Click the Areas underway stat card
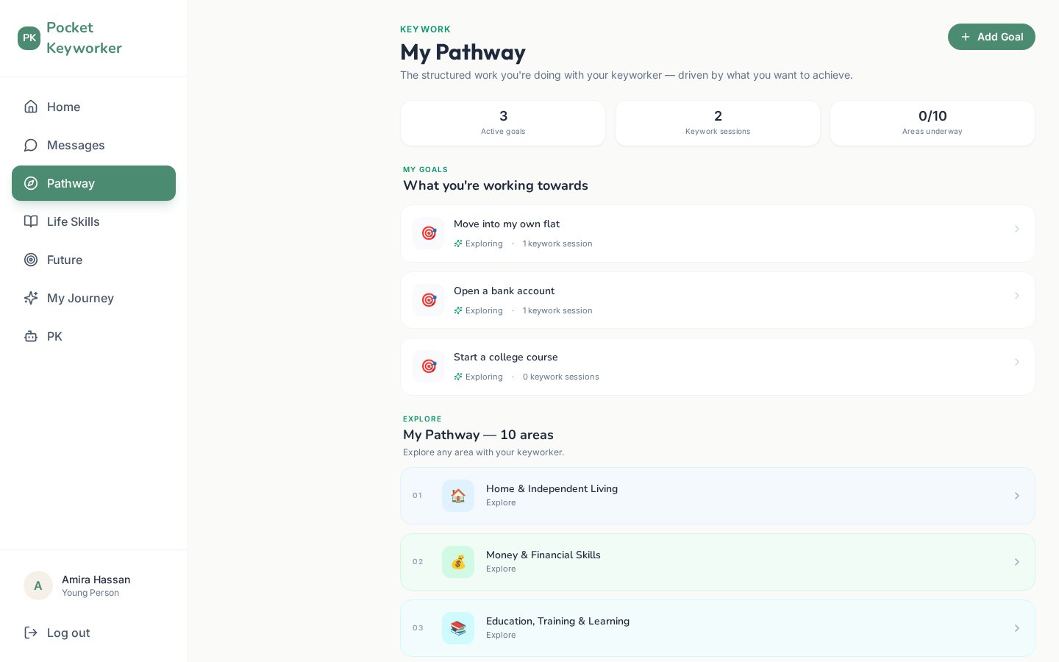The height and width of the screenshot is (662, 1059). click(x=933, y=124)
